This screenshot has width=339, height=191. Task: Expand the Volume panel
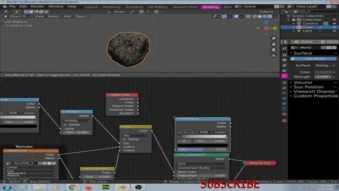click(302, 83)
